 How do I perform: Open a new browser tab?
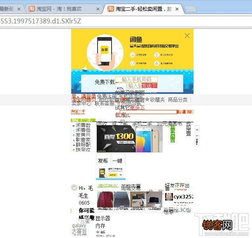(191, 9)
